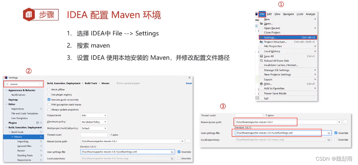Click the magnifier icon in the Settings search box
358x165 pixels.
coord(7,84)
